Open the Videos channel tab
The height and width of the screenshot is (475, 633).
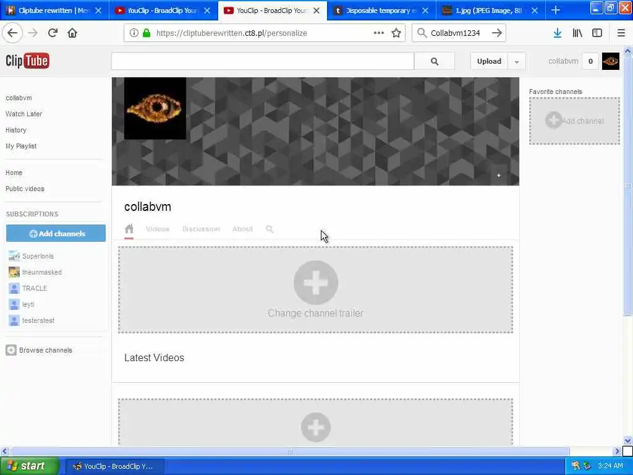coord(158,229)
